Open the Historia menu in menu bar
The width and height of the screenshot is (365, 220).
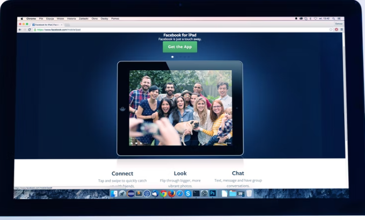coord(71,19)
